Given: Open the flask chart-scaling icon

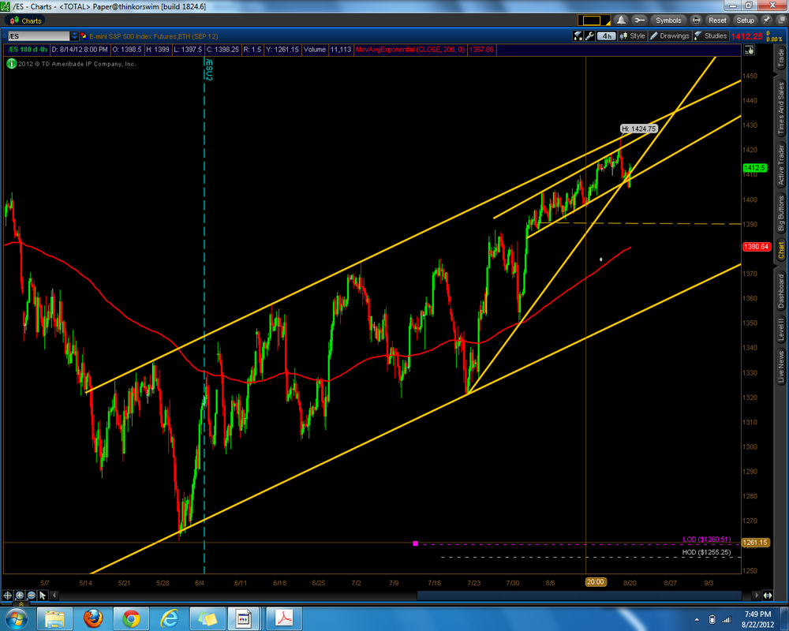Looking at the screenshot, I should (578, 35).
